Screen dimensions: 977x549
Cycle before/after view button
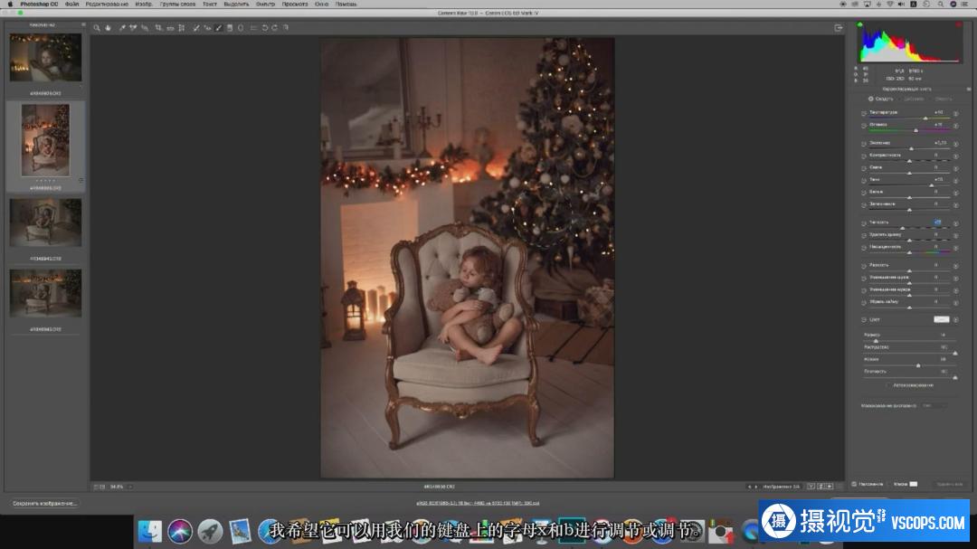pyautogui.click(x=811, y=487)
